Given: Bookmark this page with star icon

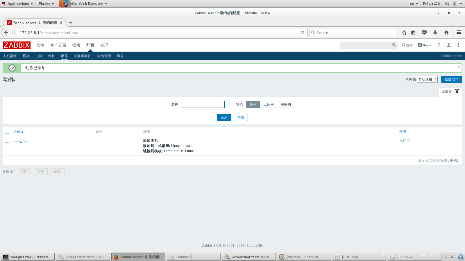Looking at the screenshot, I should (x=404, y=32).
